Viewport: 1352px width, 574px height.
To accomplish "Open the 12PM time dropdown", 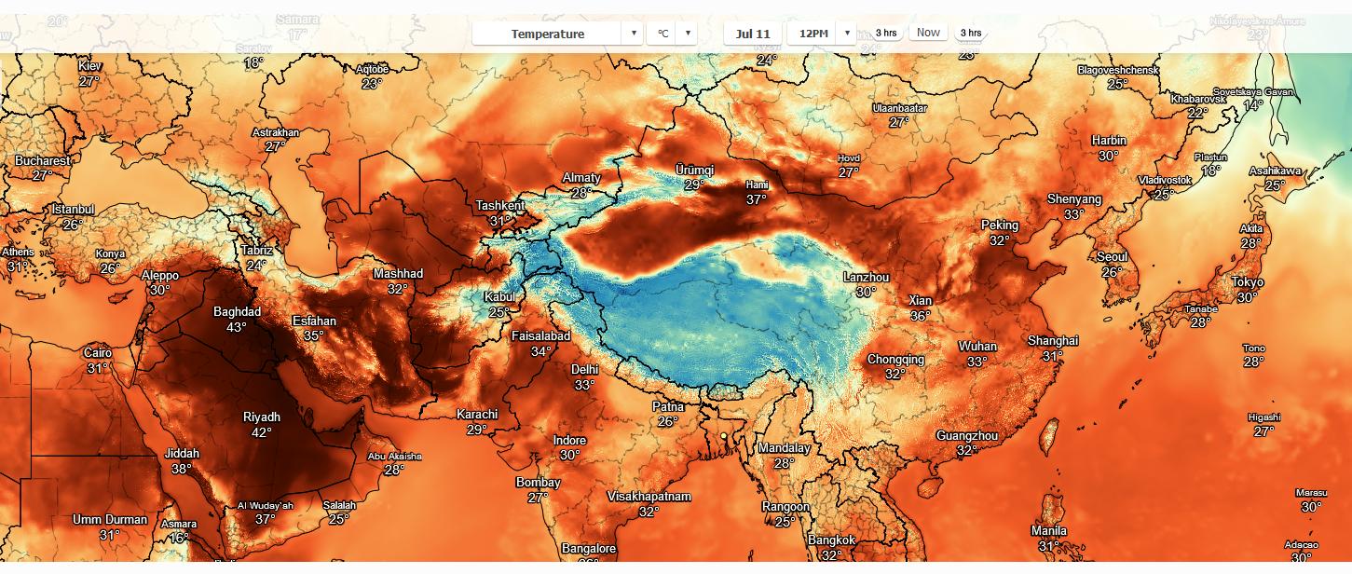I will coord(845,33).
